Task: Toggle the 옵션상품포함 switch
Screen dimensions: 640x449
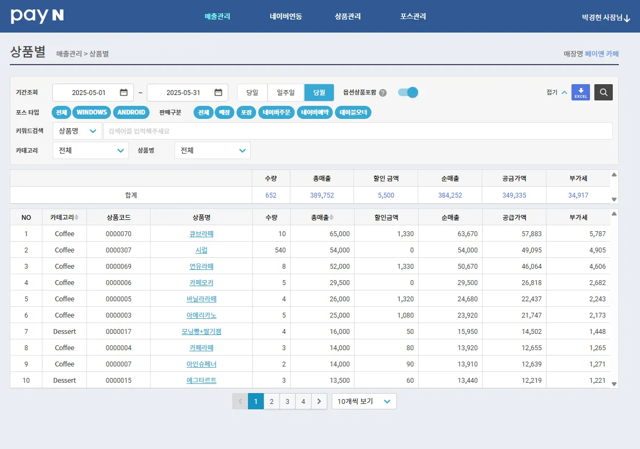Action: pyautogui.click(x=408, y=92)
